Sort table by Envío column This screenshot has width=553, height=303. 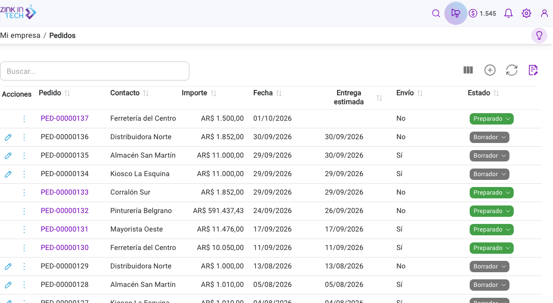point(419,93)
